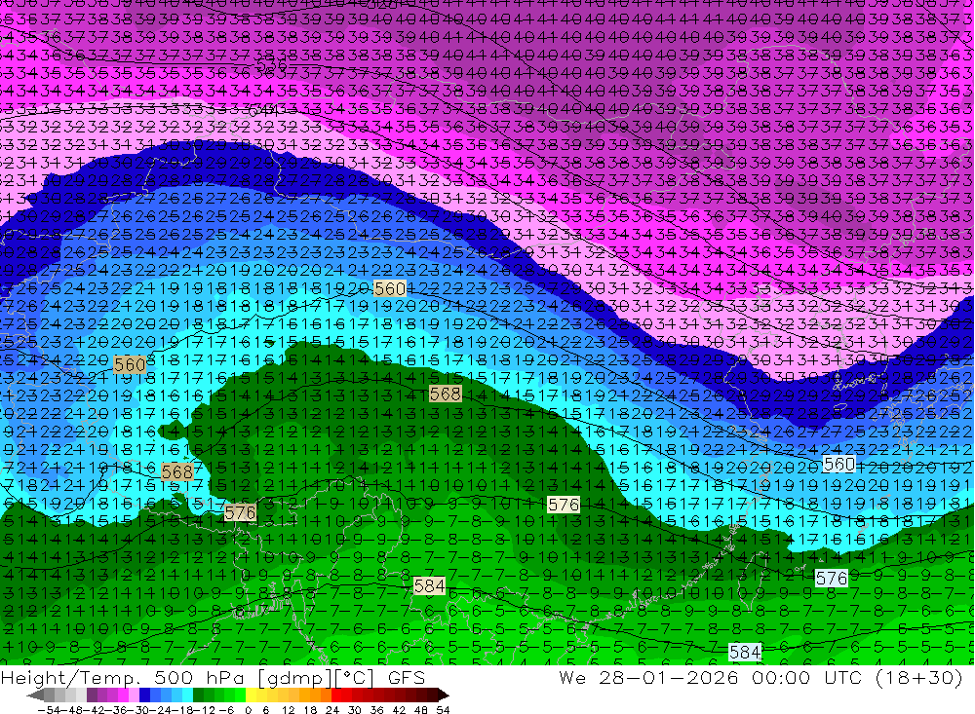This screenshot has width=975, height=714.
Task: Click the dark blue swatch in the temperature legend
Action: point(144,695)
